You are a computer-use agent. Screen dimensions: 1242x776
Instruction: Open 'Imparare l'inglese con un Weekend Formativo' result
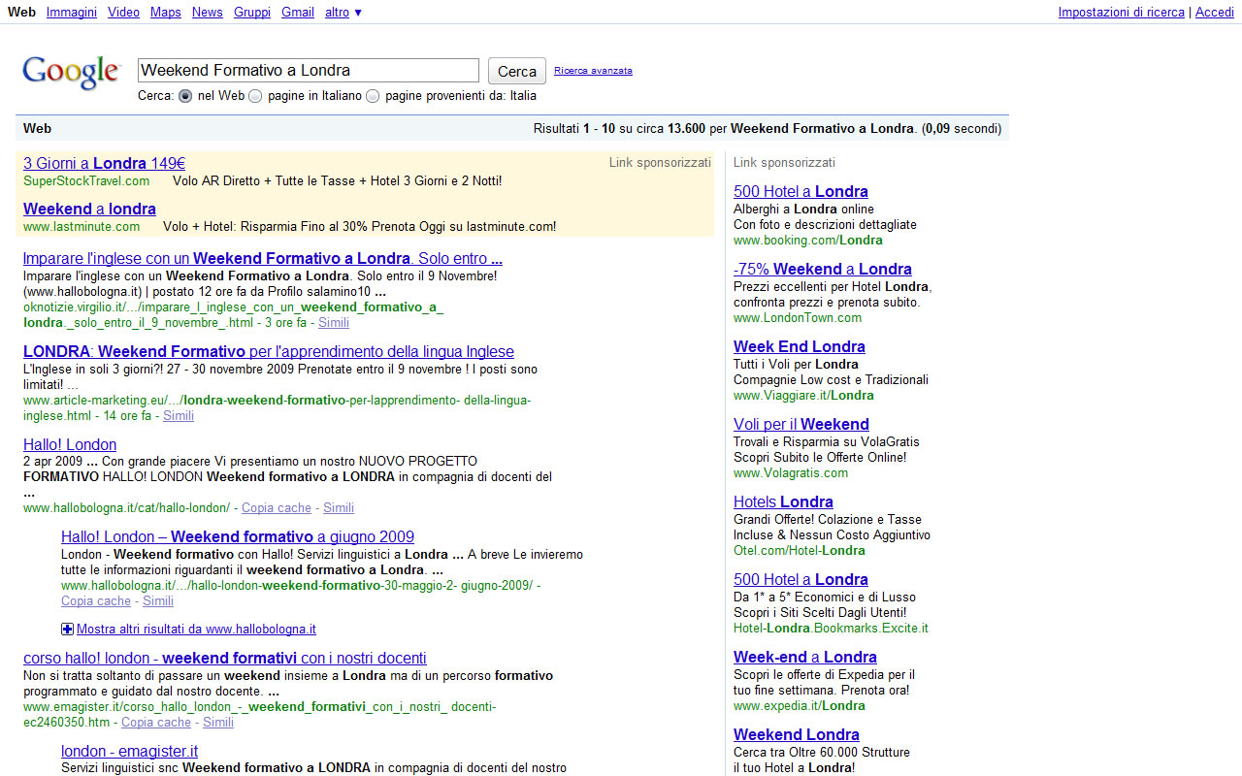tap(263, 258)
